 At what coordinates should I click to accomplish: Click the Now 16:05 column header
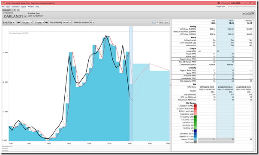225,22
